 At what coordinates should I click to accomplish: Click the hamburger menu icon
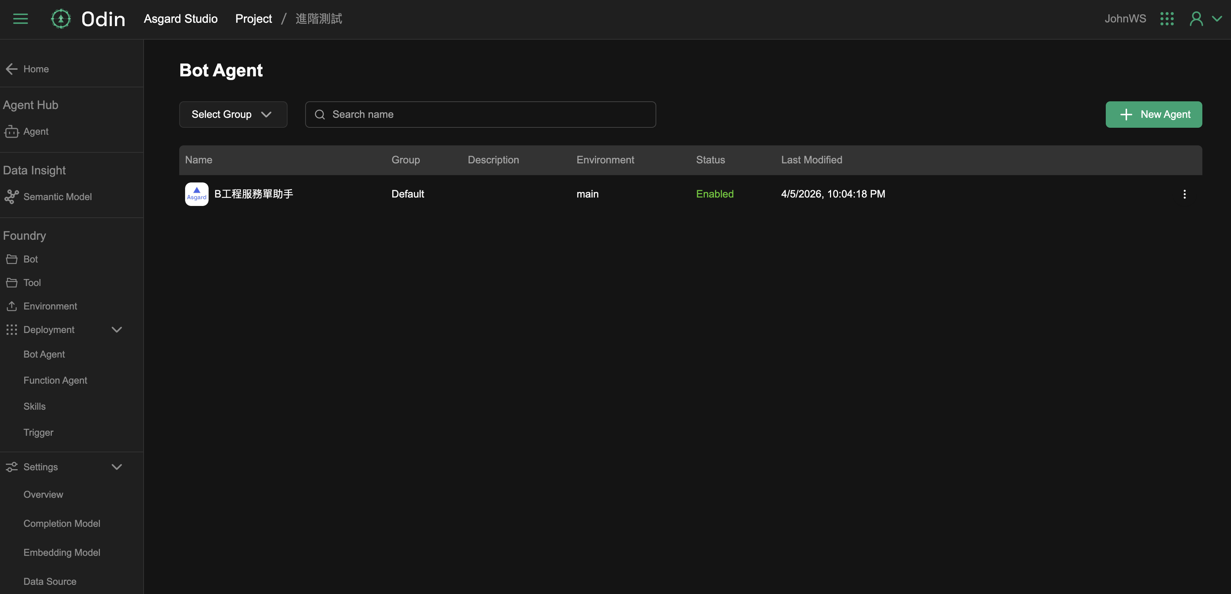pos(20,19)
